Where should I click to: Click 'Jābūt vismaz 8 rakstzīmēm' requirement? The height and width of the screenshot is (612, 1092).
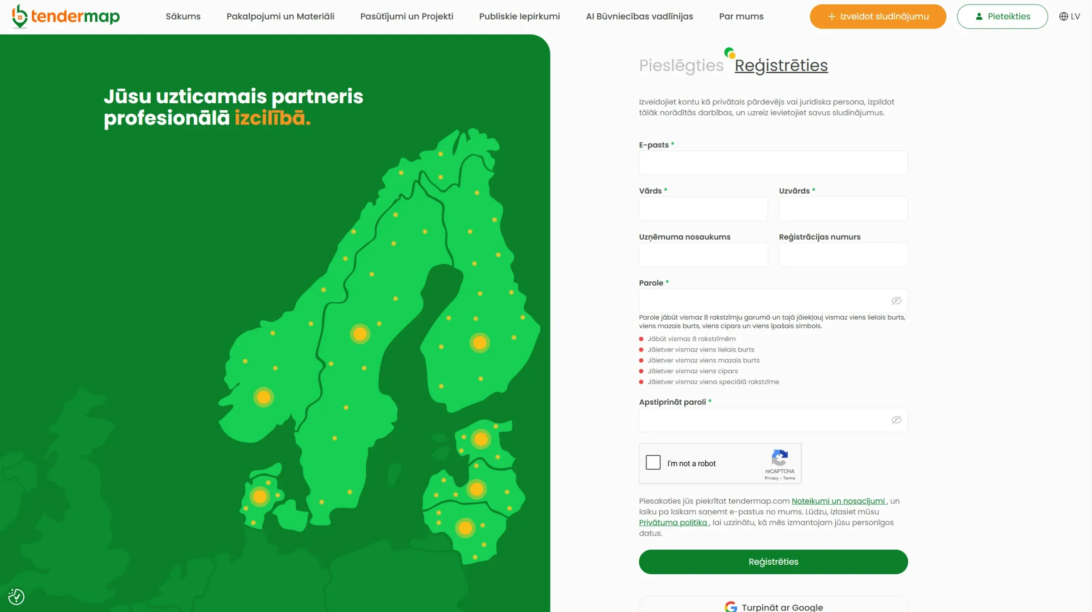coord(692,339)
